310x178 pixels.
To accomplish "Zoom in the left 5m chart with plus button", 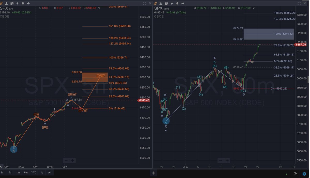I will click(73, 161).
